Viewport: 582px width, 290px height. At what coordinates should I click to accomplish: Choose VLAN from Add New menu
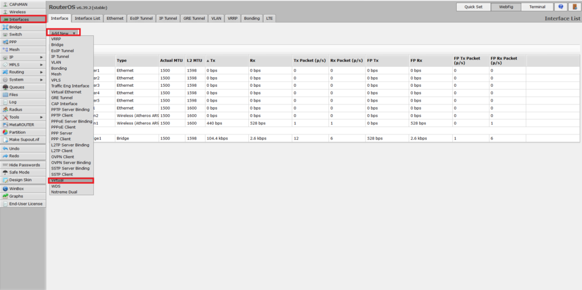click(71, 62)
